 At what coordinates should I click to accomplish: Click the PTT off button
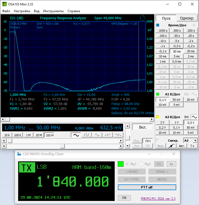pyautogui.click(x=147, y=187)
